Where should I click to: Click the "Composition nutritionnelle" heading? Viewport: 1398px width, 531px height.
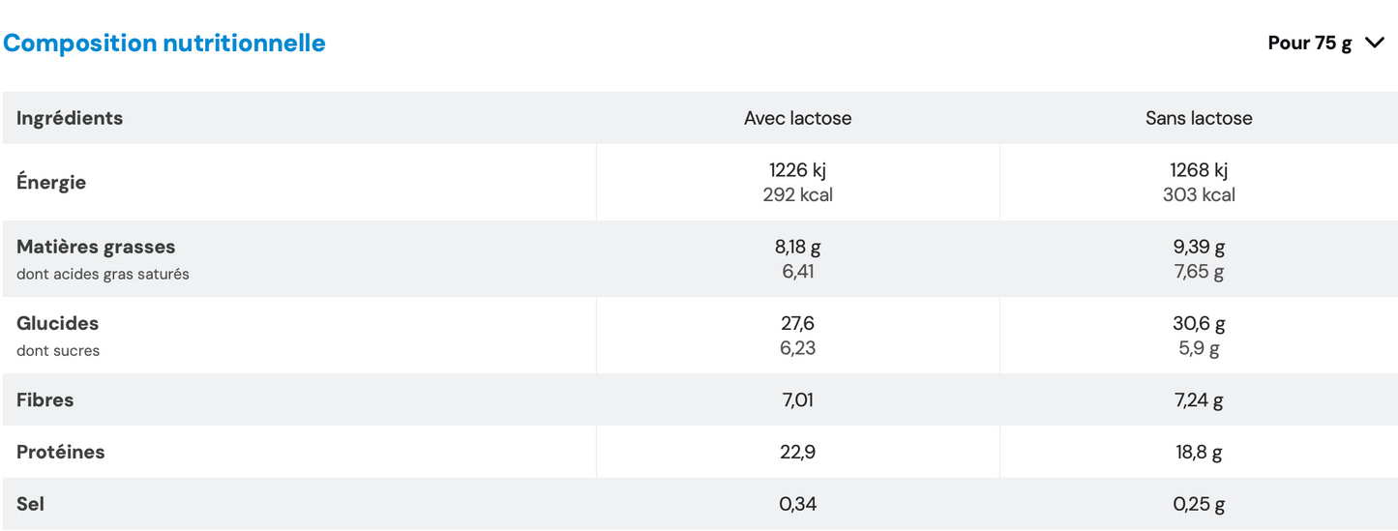coord(164,44)
